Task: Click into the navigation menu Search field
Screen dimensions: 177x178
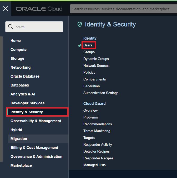Action: [x=34, y=27]
